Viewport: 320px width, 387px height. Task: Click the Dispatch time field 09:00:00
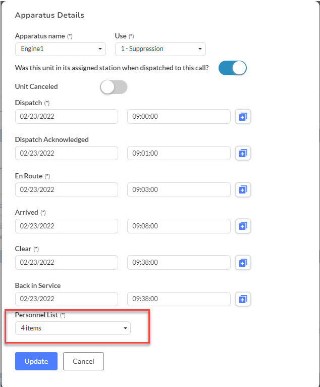click(179, 117)
